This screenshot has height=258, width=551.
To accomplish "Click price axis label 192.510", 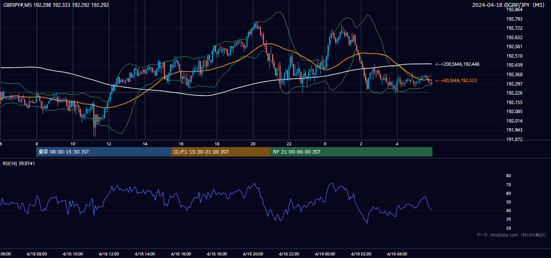I will [514, 56].
